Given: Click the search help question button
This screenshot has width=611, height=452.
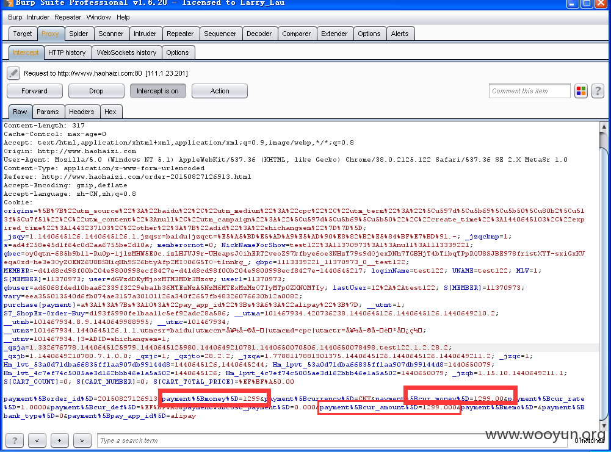Looking at the screenshot, I should tap(15, 440).
